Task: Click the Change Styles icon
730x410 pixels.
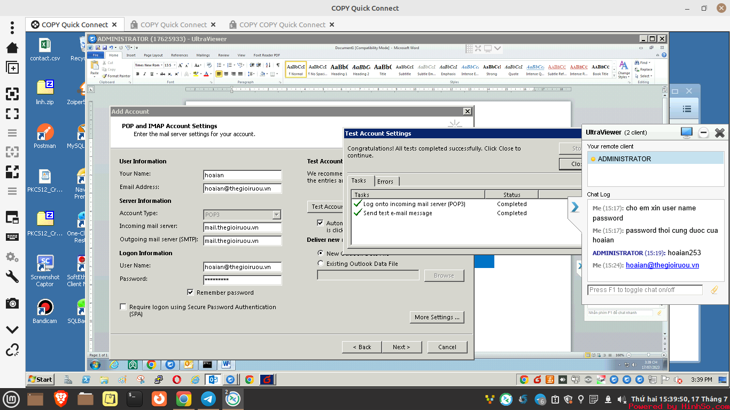Action: click(624, 69)
